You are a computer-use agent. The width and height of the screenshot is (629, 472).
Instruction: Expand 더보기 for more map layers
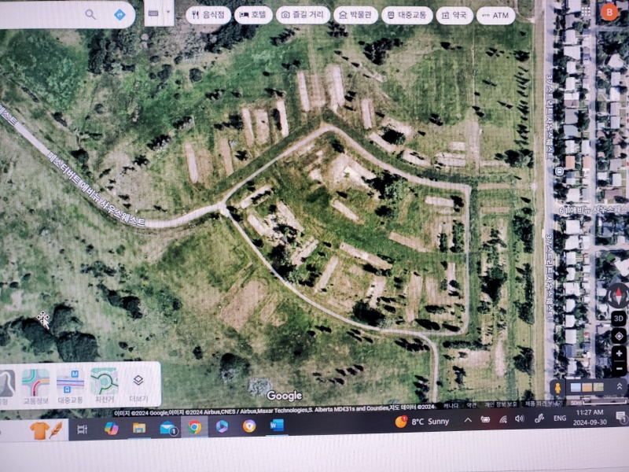138,385
